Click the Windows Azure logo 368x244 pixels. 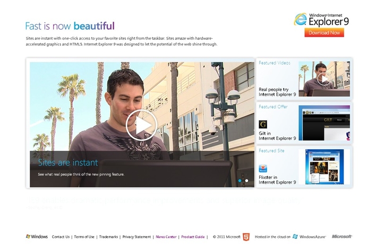310,237
